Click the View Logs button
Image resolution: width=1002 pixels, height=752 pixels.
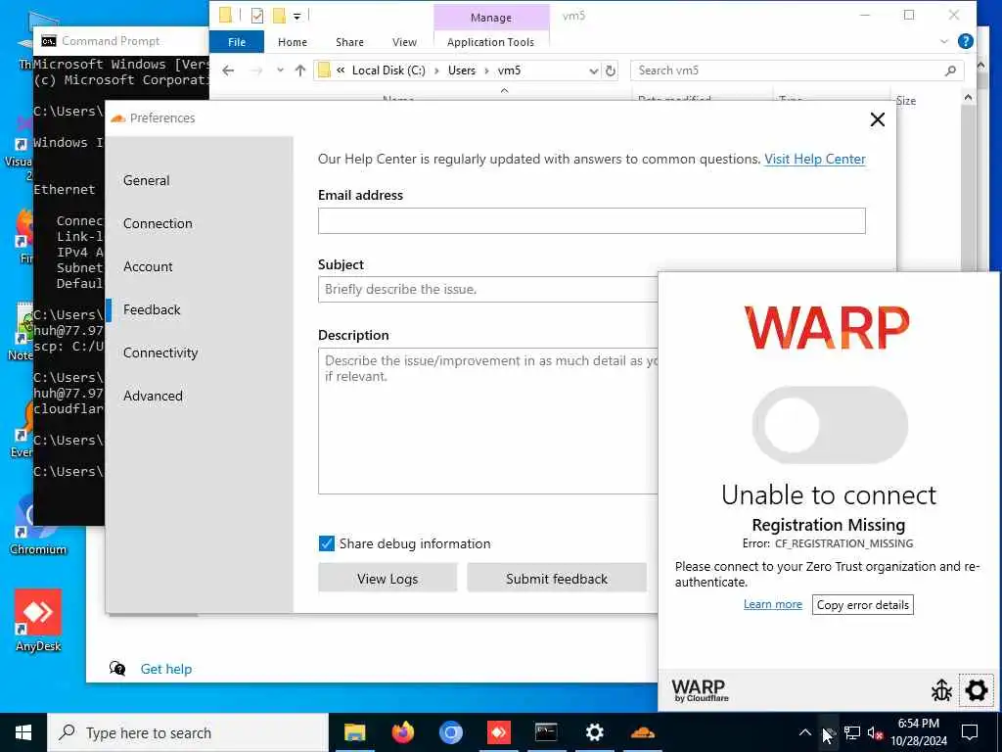pos(387,579)
